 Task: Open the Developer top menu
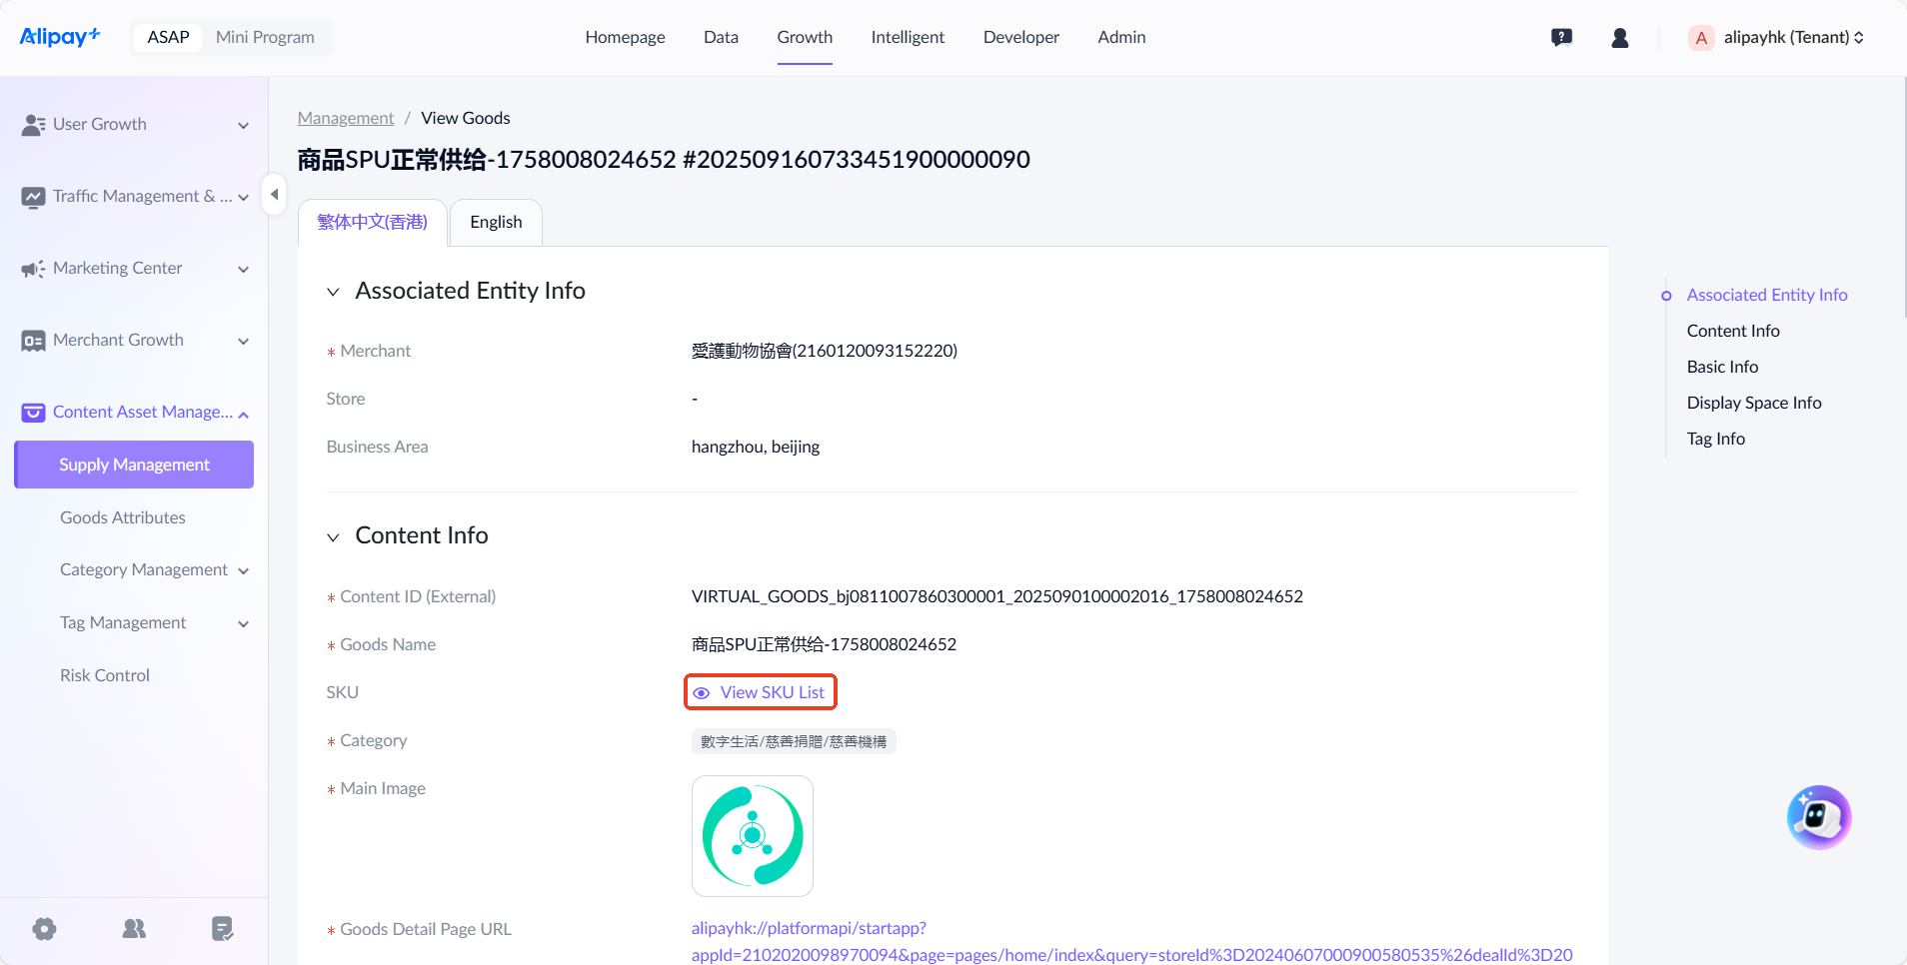coord(1020,38)
